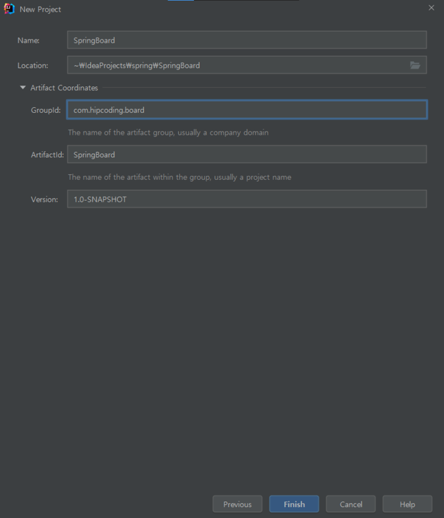Close the New Project dialog window

point(431,8)
